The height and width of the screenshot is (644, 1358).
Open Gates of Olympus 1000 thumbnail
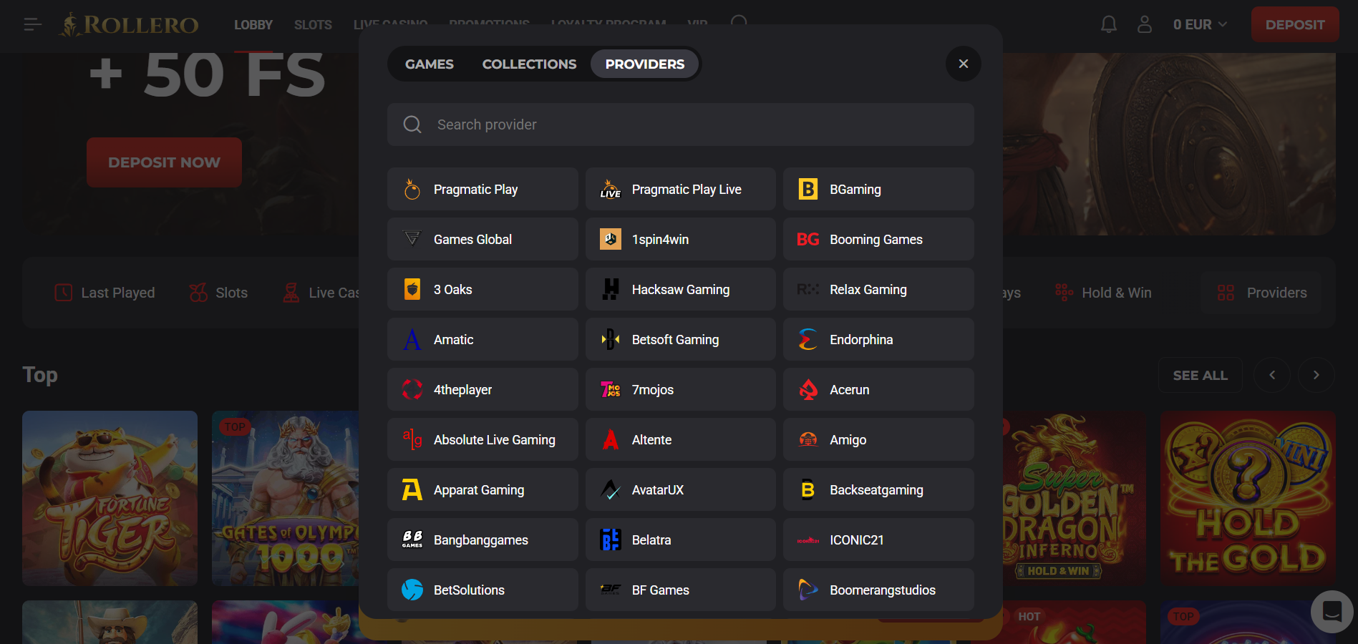coord(286,498)
